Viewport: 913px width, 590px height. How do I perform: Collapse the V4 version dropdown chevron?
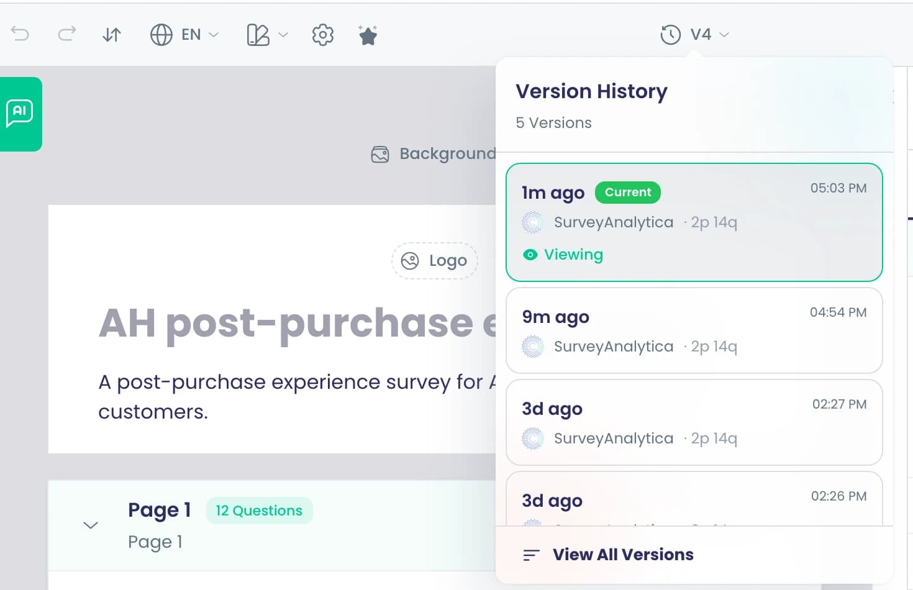[x=724, y=35]
